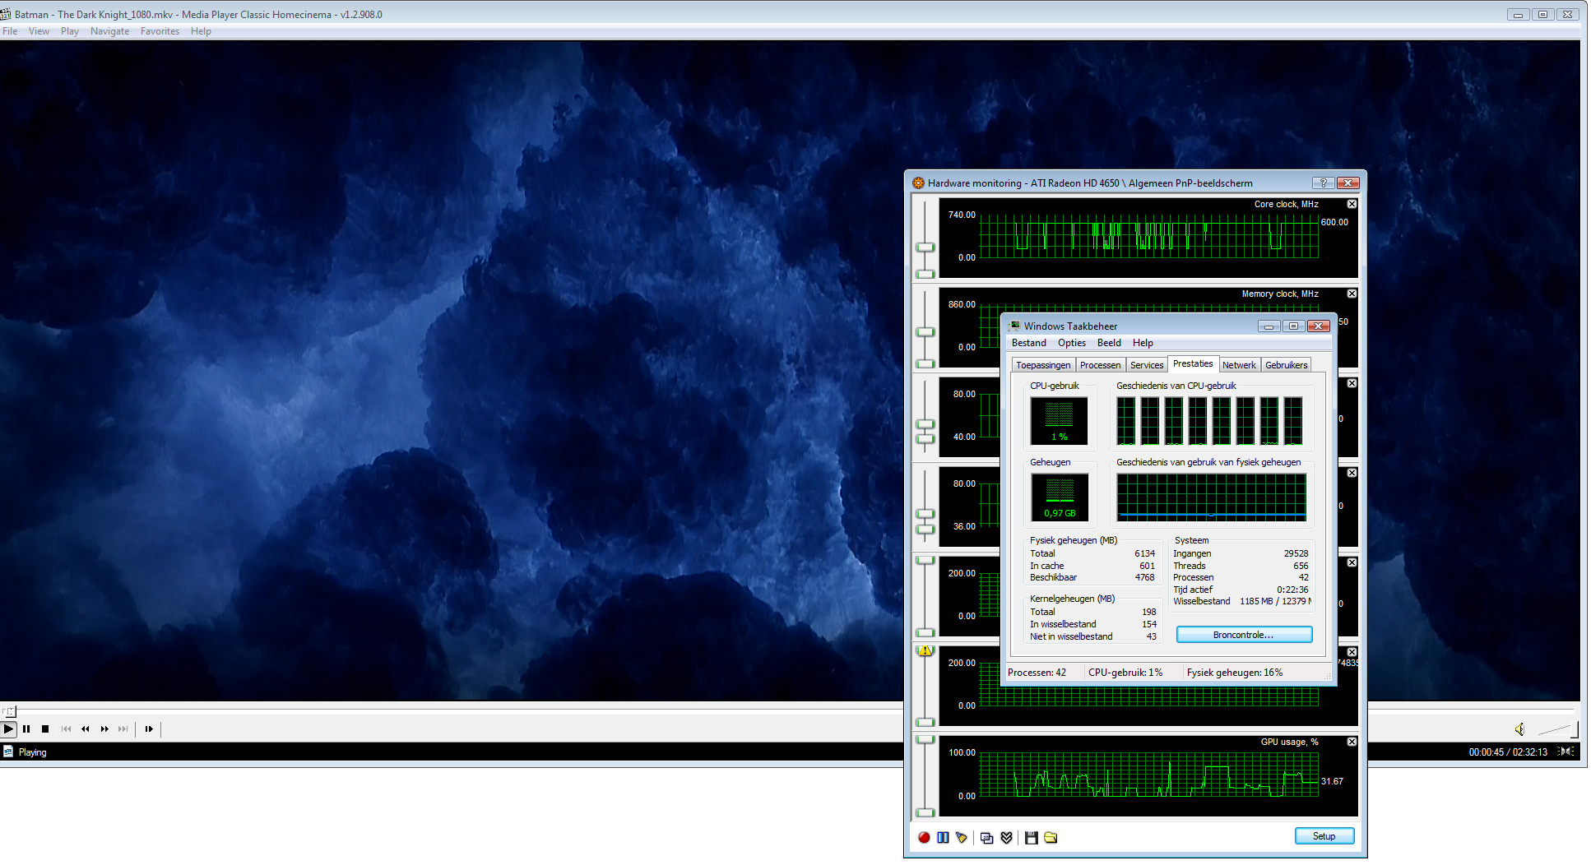Pause the Batman video
1591x865 pixels.
[26, 729]
